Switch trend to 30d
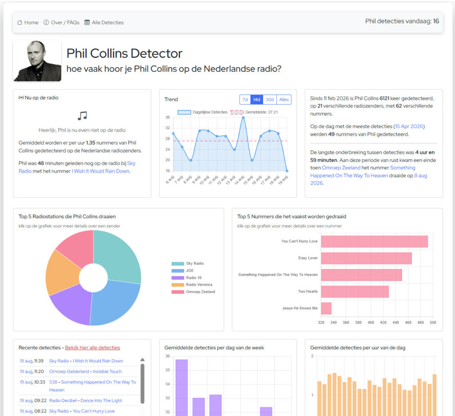This screenshot has height=416, width=455. coord(270,99)
